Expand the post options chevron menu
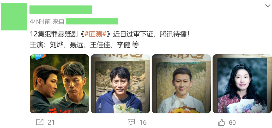Image resolution: width=272 pixels, height=128 pixels. pos(268,6)
